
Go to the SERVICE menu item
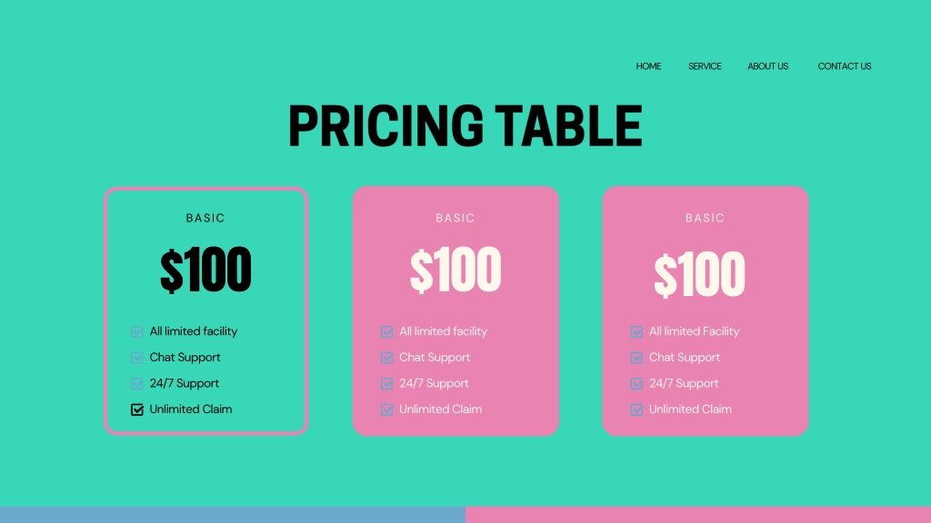click(705, 66)
